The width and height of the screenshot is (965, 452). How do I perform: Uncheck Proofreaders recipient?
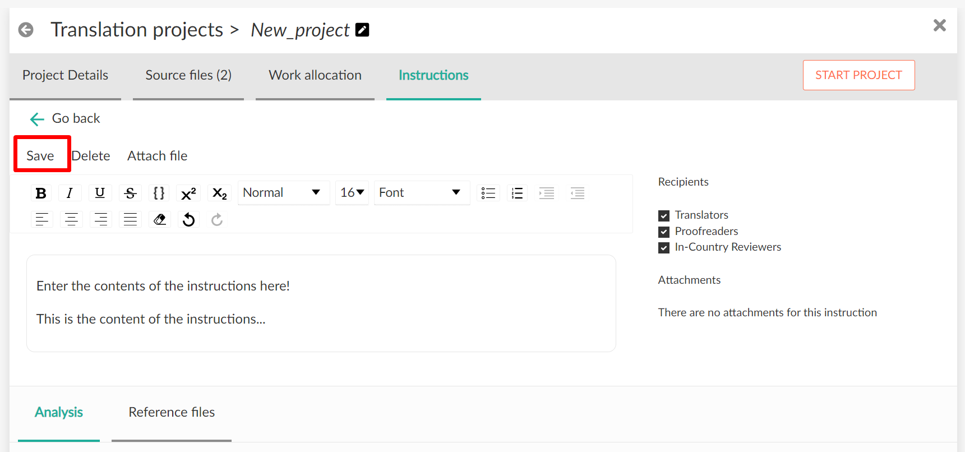664,232
